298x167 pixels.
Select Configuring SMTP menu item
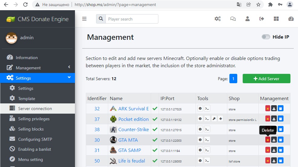coord(35,139)
